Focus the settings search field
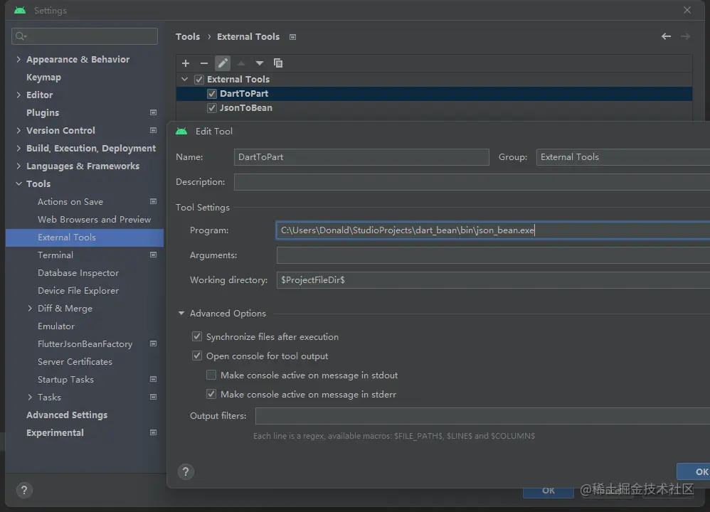The height and width of the screenshot is (512, 710). pyautogui.click(x=85, y=36)
